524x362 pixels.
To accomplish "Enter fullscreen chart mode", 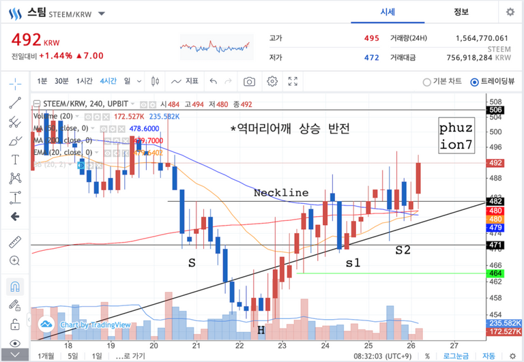I will pos(293,81).
